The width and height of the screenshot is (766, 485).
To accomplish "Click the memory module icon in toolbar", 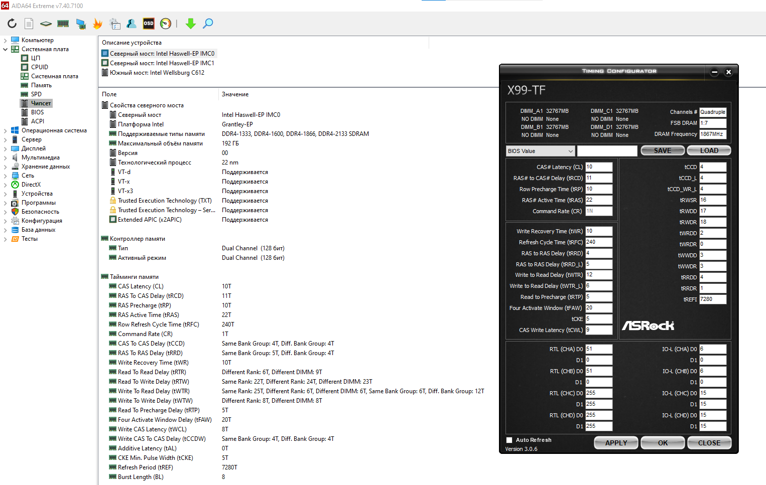I will (63, 23).
